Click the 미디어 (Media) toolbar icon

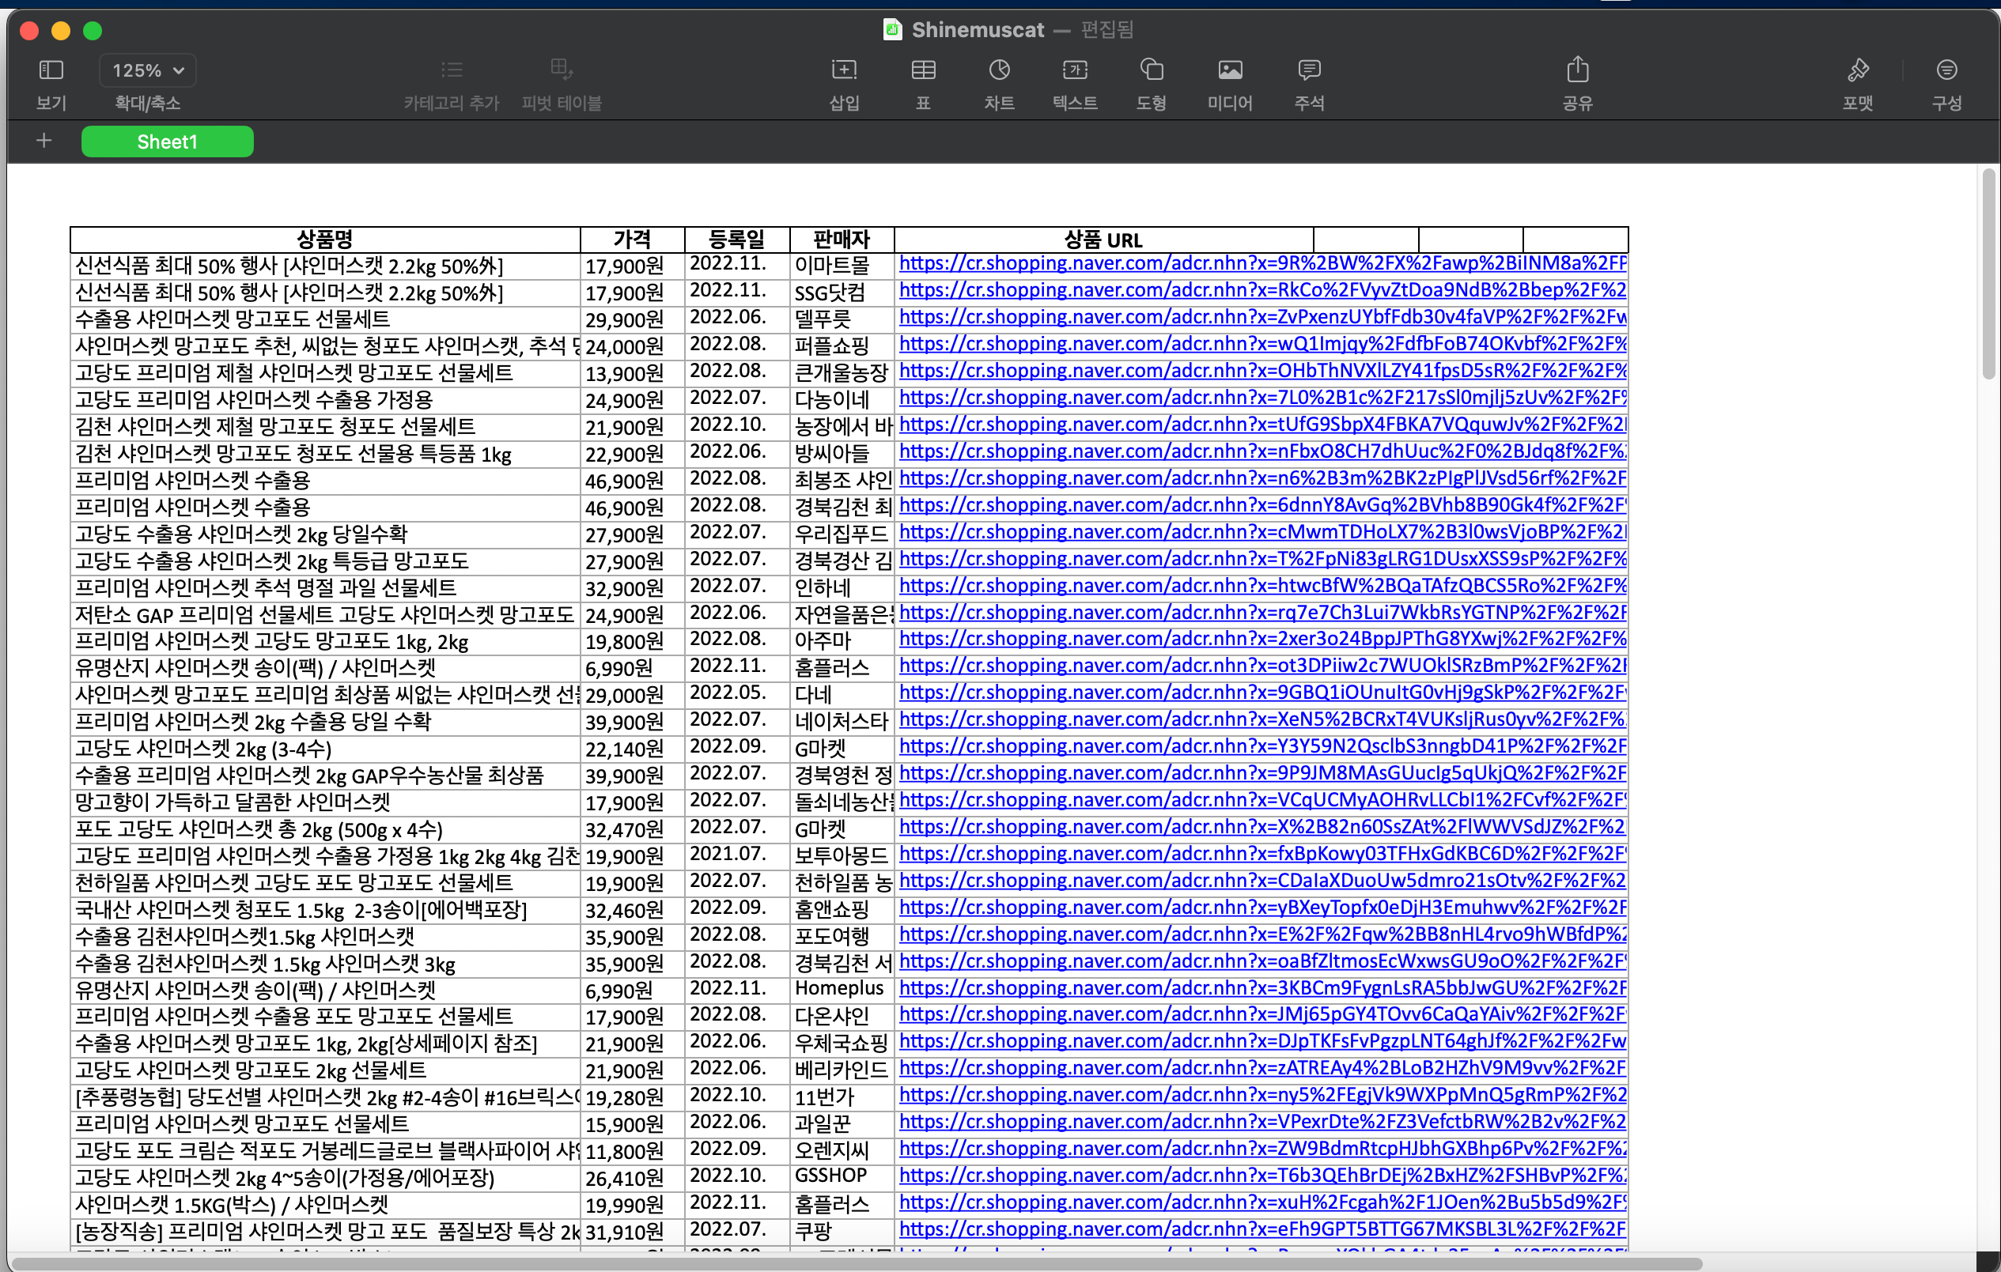tap(1229, 70)
